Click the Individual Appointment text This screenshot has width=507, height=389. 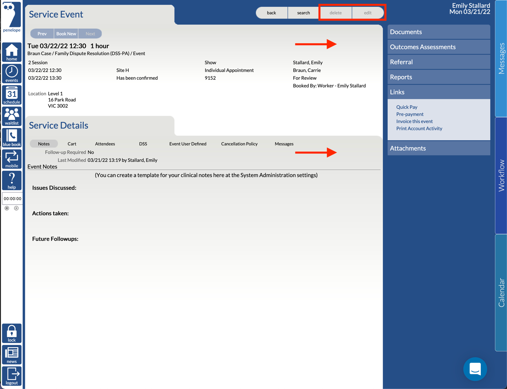229,70
